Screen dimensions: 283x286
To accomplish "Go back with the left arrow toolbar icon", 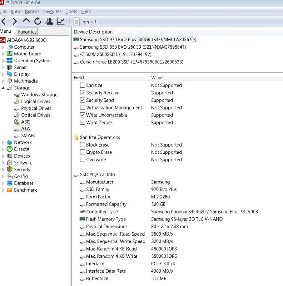I will [4, 21].
